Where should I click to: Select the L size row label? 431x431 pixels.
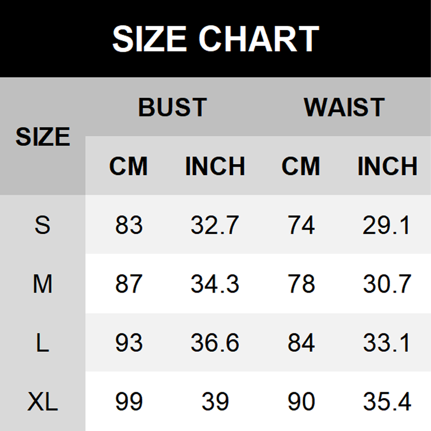(43, 343)
